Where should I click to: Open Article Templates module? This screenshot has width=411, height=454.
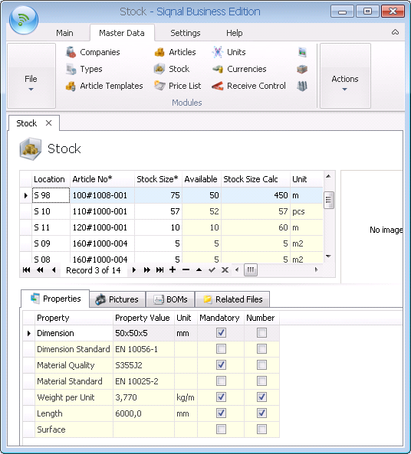[x=104, y=86]
